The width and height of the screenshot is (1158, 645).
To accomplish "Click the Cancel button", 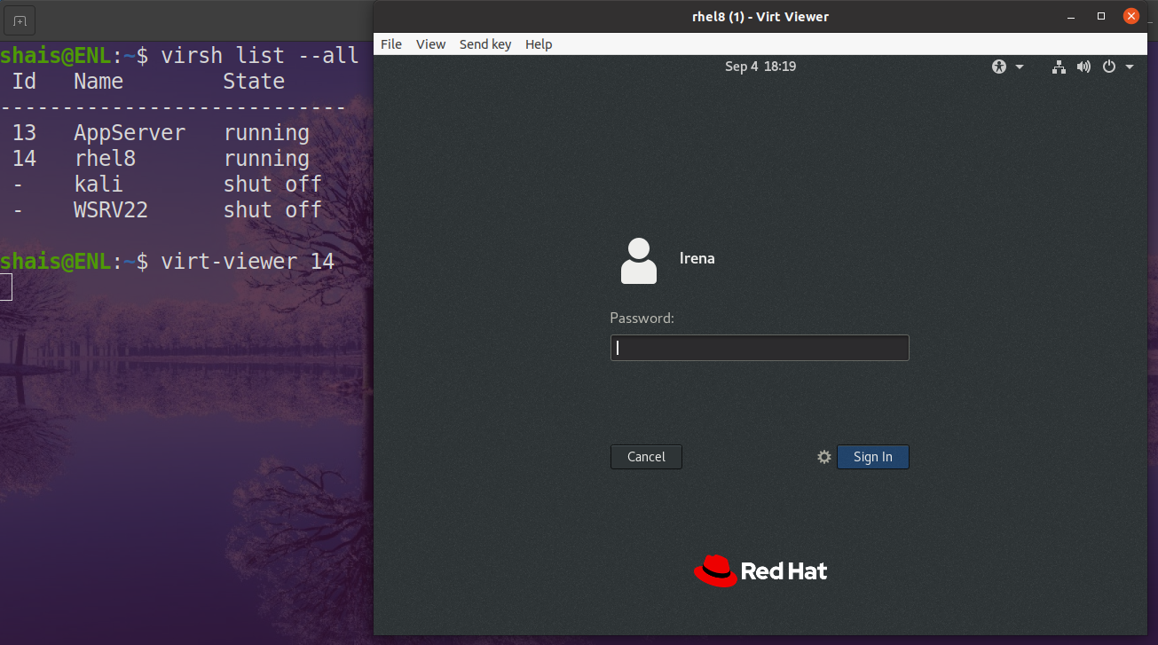I will (646, 457).
